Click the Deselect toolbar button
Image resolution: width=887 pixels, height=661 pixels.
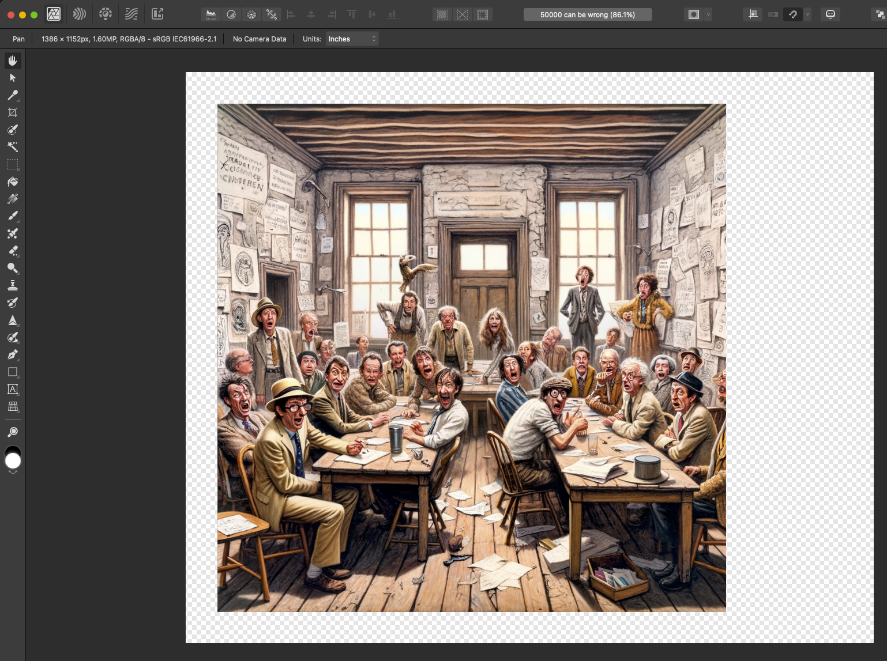463,14
